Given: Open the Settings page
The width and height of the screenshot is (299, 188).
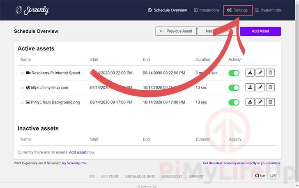Looking at the screenshot, I should tap(238, 10).
